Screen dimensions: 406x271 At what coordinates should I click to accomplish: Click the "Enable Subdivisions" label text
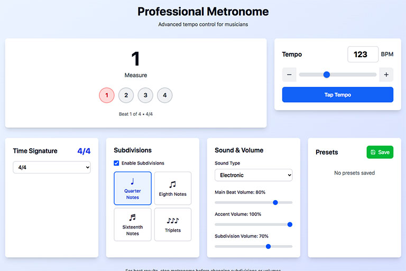[143, 163]
